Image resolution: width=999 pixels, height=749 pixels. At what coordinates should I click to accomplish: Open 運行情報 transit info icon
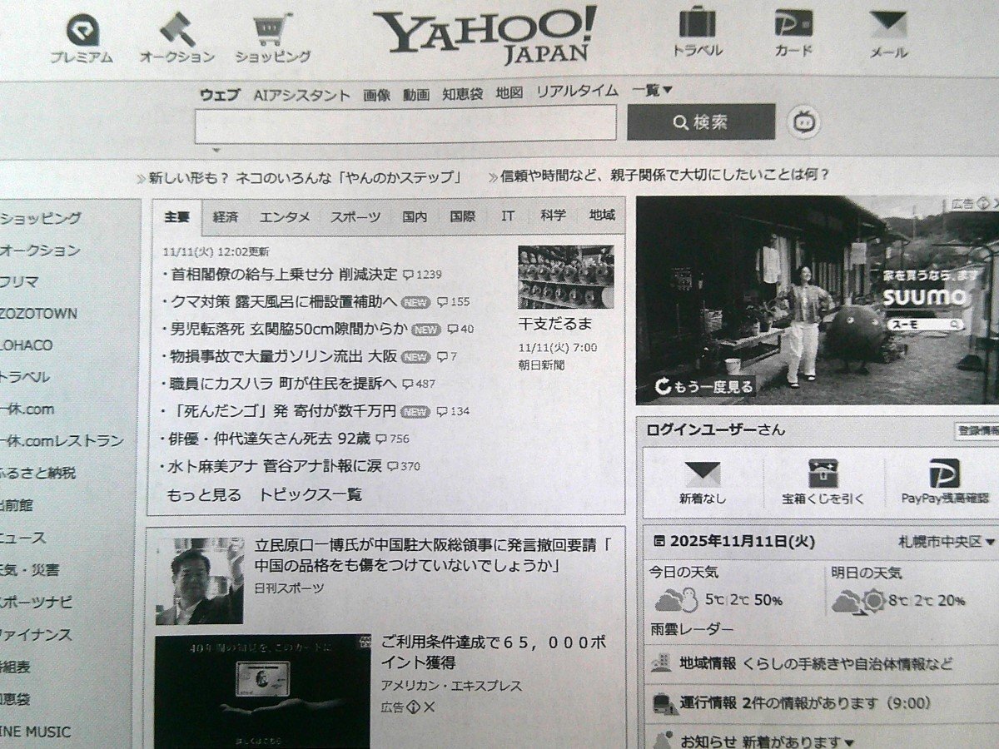tap(662, 704)
